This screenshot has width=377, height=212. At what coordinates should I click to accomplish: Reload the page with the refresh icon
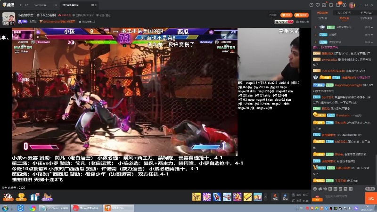pos(26,5)
